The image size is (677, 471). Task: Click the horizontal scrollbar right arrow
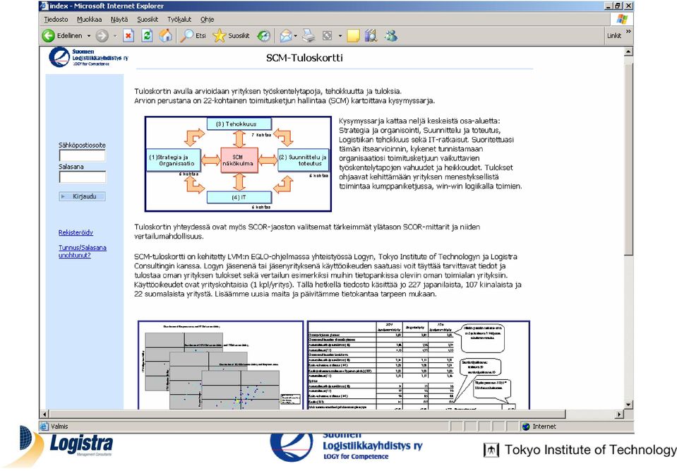[x=619, y=414]
